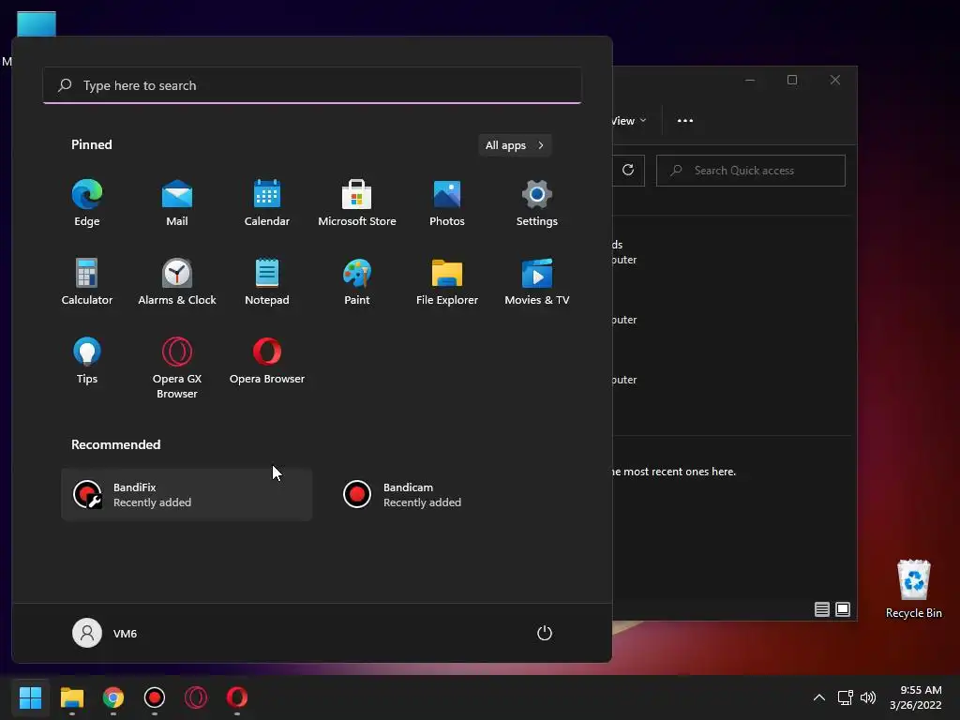Viewport: 960px width, 720px height.
Task: Launch Opera Browser pinned app
Action: pyautogui.click(x=267, y=361)
